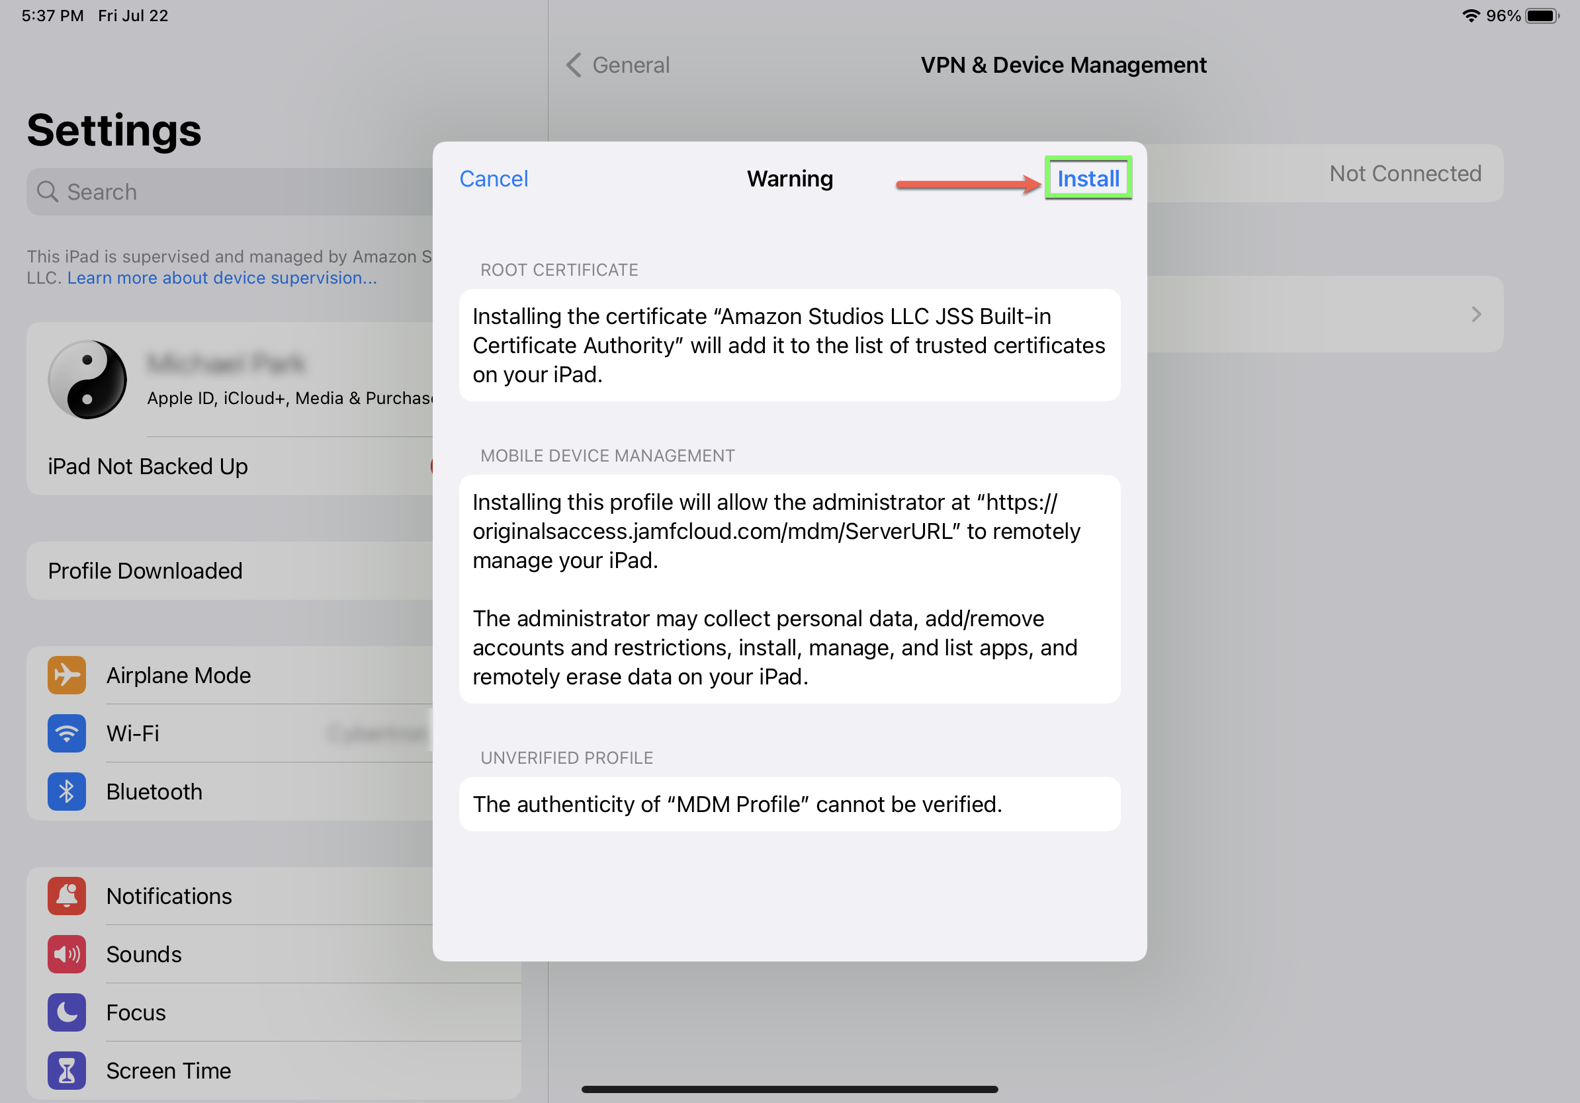Tap the Sounds speaker icon
The height and width of the screenshot is (1103, 1580).
tap(67, 954)
